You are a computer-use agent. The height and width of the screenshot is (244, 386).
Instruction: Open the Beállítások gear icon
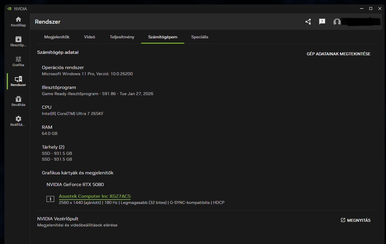click(x=18, y=119)
